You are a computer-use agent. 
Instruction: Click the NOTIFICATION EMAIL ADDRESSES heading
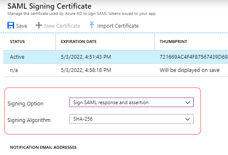coord(43,147)
